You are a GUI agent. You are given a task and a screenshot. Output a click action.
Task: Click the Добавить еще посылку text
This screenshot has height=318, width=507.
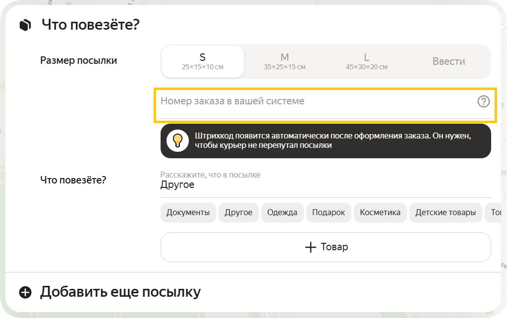(x=120, y=292)
